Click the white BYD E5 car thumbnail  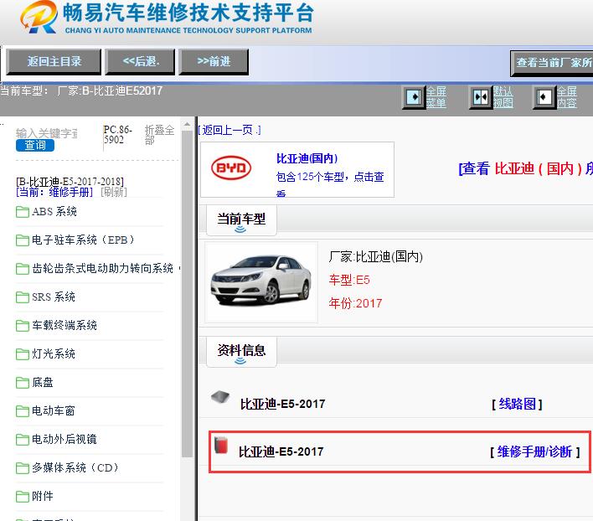click(261, 282)
